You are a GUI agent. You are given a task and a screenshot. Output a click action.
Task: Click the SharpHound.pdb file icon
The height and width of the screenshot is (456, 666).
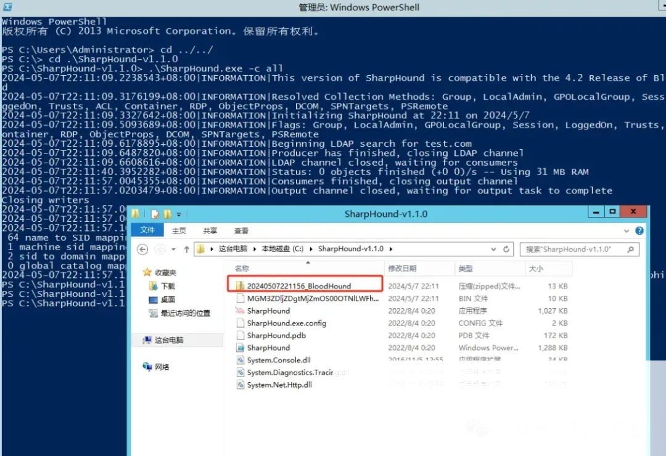click(240, 335)
